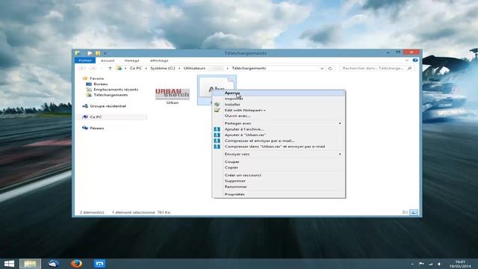The height and width of the screenshot is (269, 478).
Task: Click Système (C:) in the address path
Action: coord(163,68)
